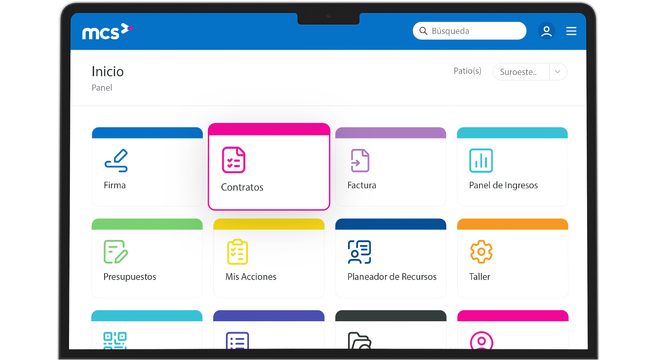Open the Taller card label
The image size is (654, 360).
click(x=480, y=277)
